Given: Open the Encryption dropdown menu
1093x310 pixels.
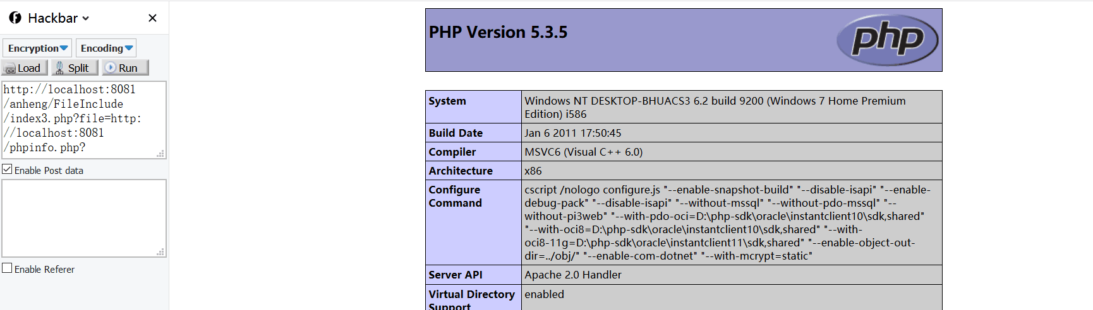Looking at the screenshot, I should (x=37, y=48).
